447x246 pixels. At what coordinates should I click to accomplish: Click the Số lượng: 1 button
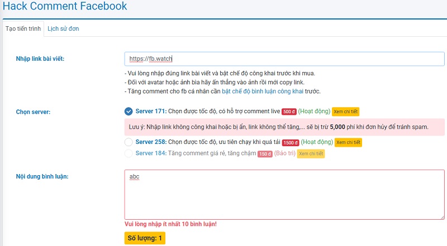pyautogui.click(x=145, y=238)
